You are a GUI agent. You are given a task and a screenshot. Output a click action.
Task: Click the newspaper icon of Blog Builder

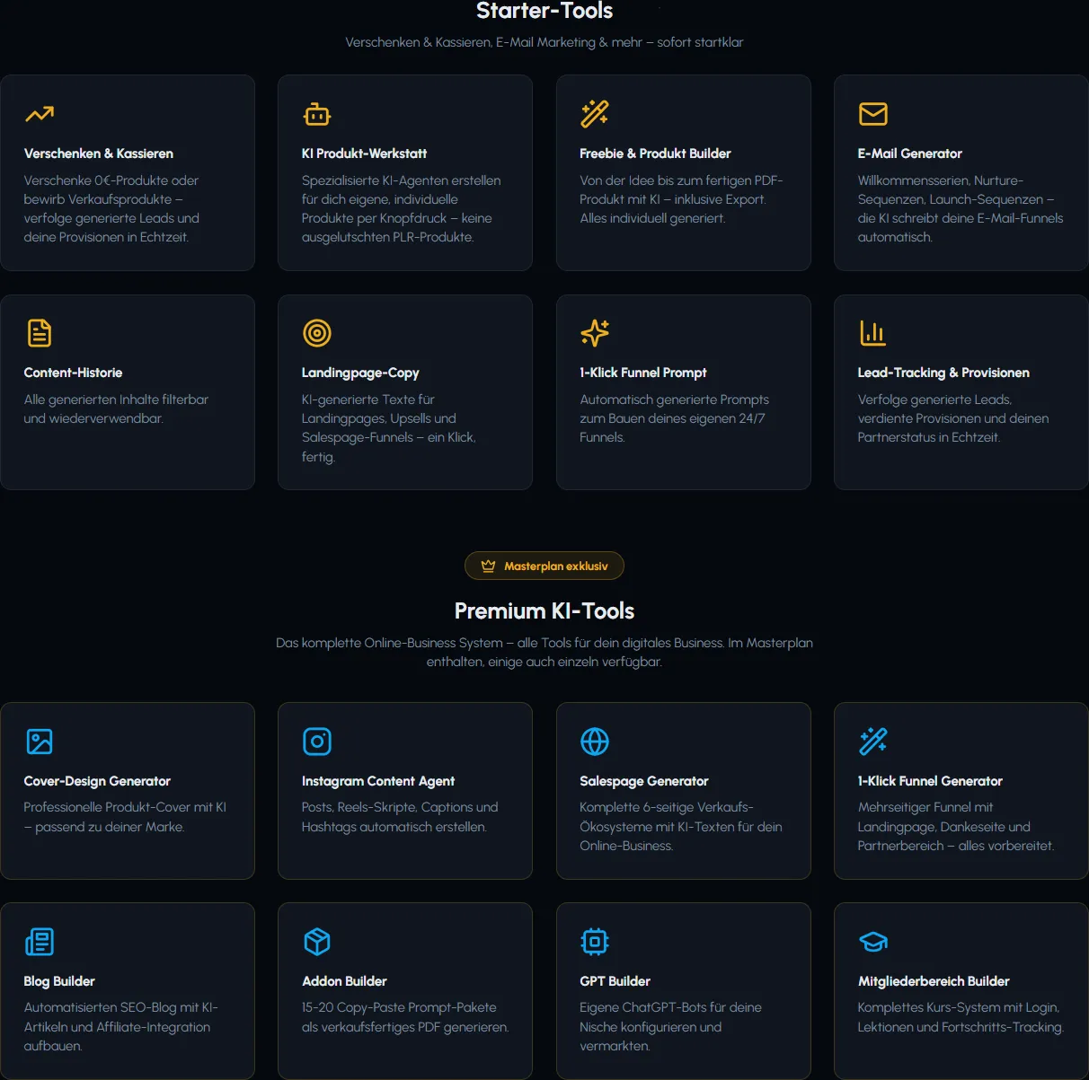click(x=40, y=942)
